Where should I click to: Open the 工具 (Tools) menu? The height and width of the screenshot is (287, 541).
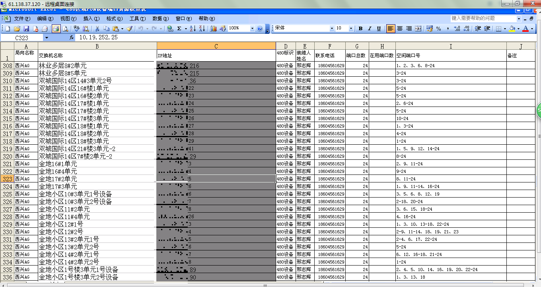[137, 19]
